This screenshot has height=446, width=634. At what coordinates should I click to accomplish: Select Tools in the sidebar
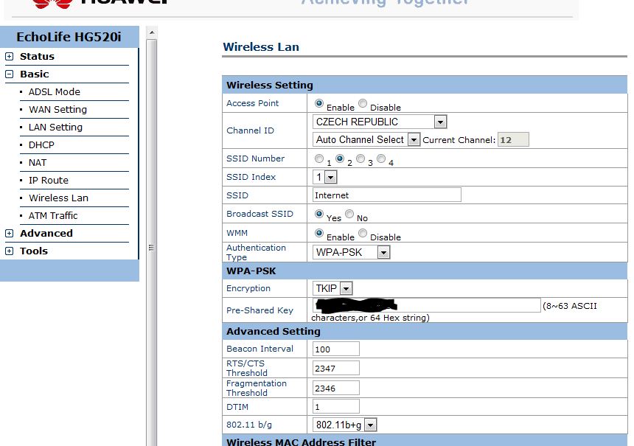click(34, 251)
